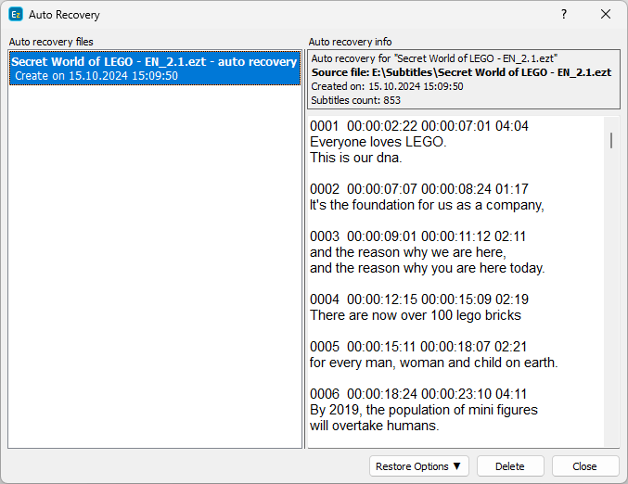
Task: Click the Close button at bottom right
Action: tap(584, 466)
